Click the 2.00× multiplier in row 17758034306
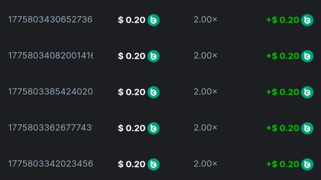Viewport: 321px width, 180px height. [205, 20]
